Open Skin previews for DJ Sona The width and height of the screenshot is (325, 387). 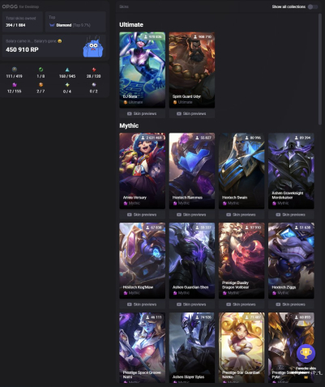[x=142, y=113]
